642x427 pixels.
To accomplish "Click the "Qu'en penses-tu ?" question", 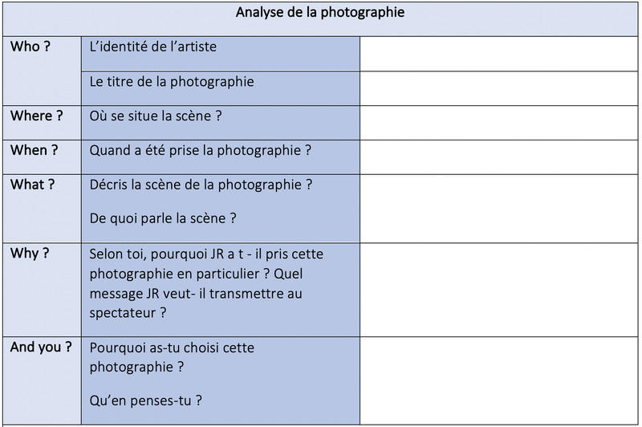I will pyautogui.click(x=145, y=401).
